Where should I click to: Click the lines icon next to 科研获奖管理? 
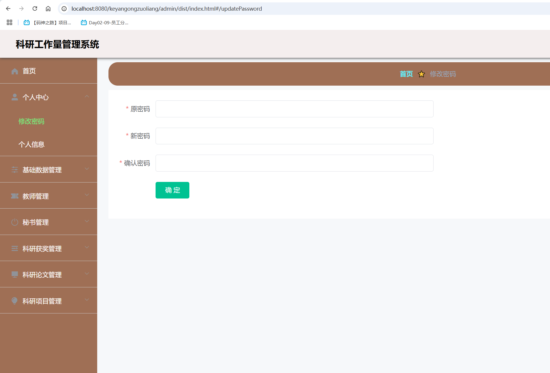[15, 249]
